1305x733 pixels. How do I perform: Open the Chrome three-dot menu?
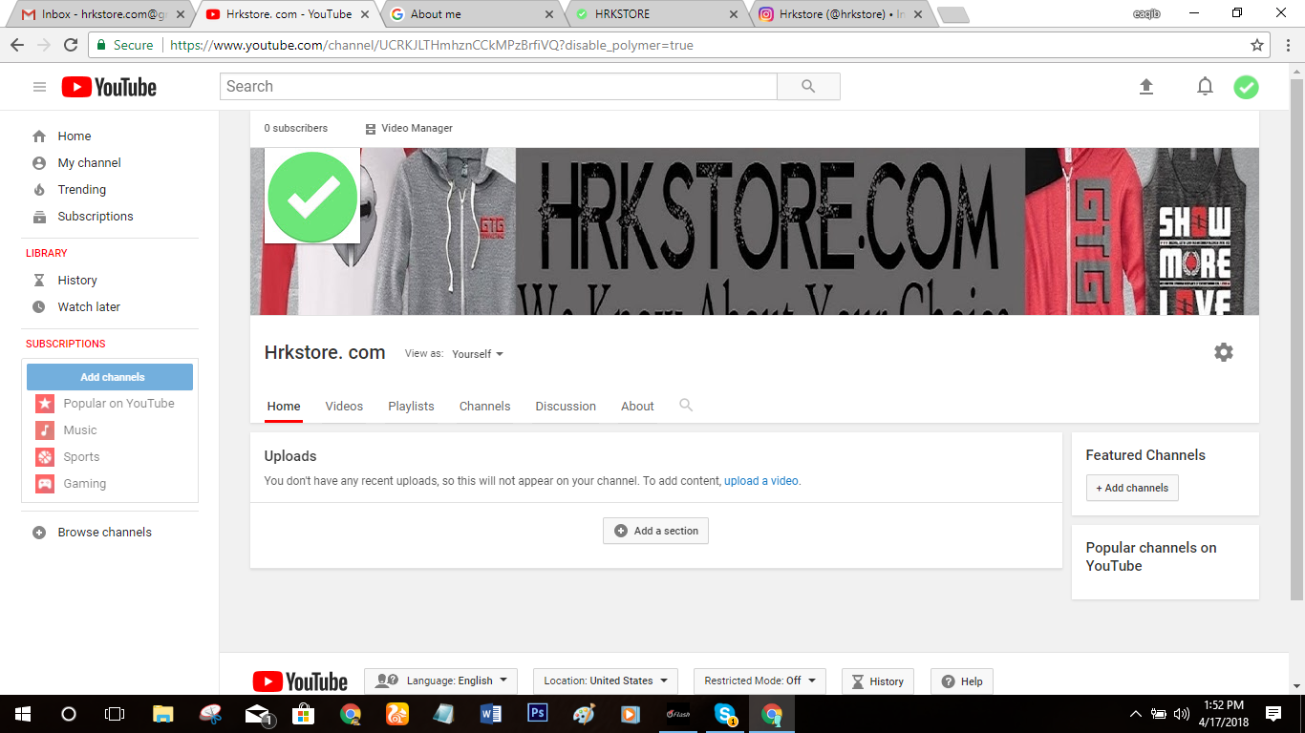point(1288,45)
